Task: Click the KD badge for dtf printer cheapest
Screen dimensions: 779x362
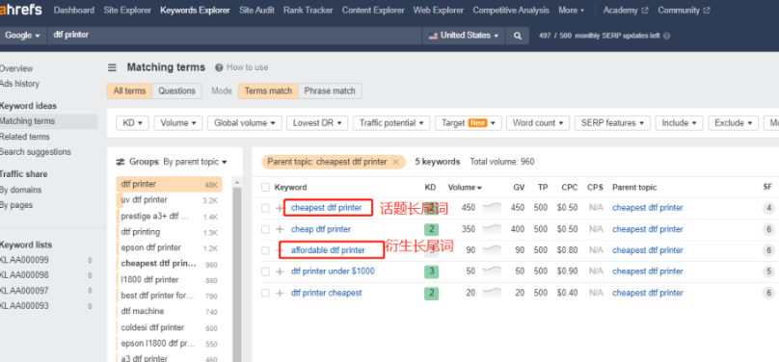Action: (x=431, y=293)
